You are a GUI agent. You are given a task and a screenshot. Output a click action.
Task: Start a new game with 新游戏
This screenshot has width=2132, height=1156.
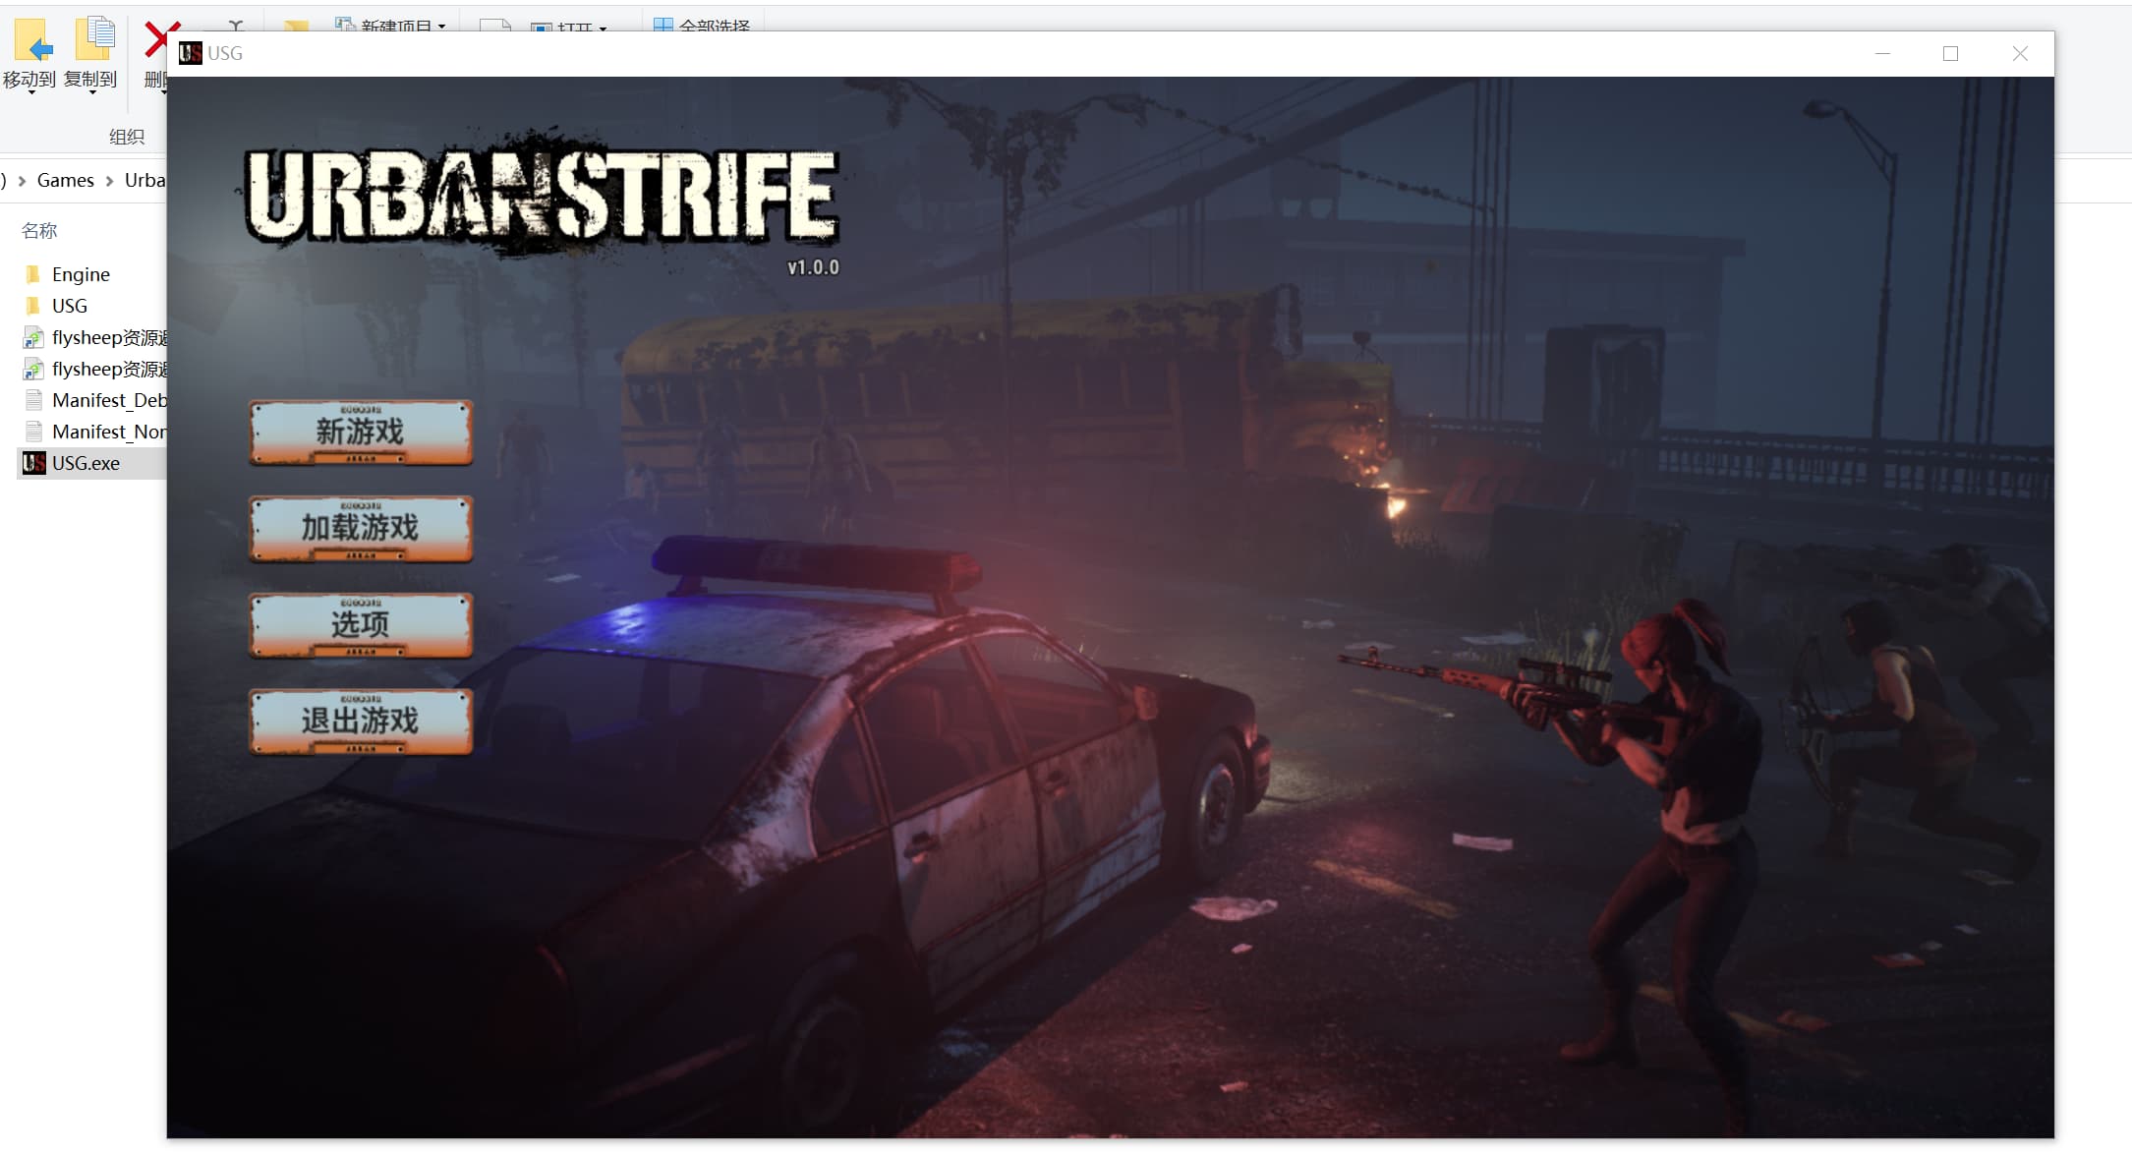coord(361,433)
